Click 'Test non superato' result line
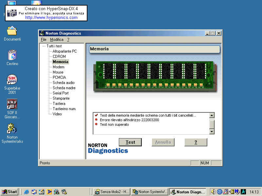 pyautogui.click(x=114, y=124)
